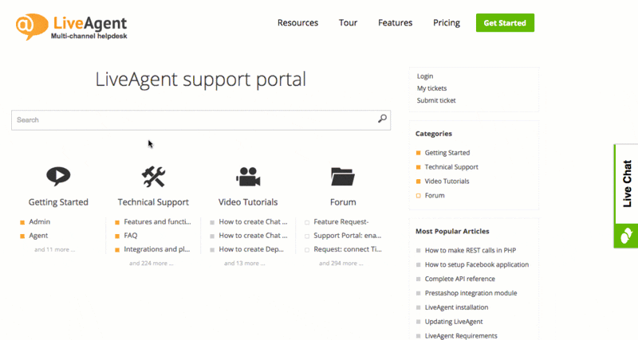Open the Login link in sidebar
The width and height of the screenshot is (638, 340).
(x=425, y=76)
